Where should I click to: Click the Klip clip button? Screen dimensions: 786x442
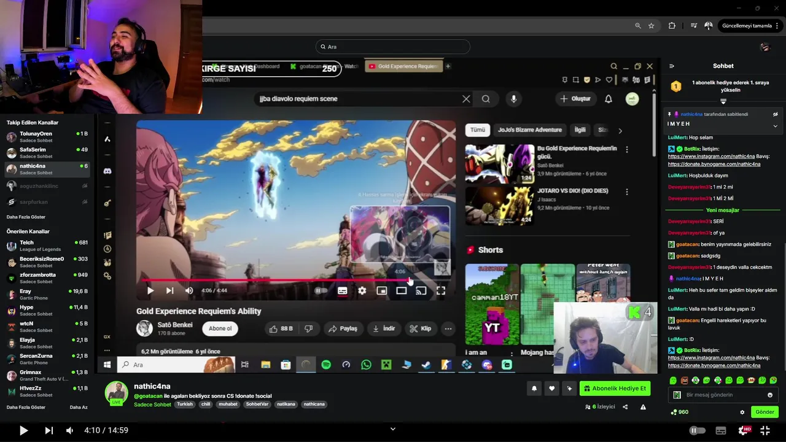[x=421, y=328]
